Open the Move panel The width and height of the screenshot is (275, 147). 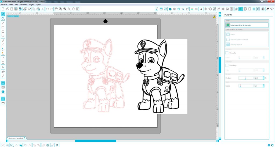(205, 9)
